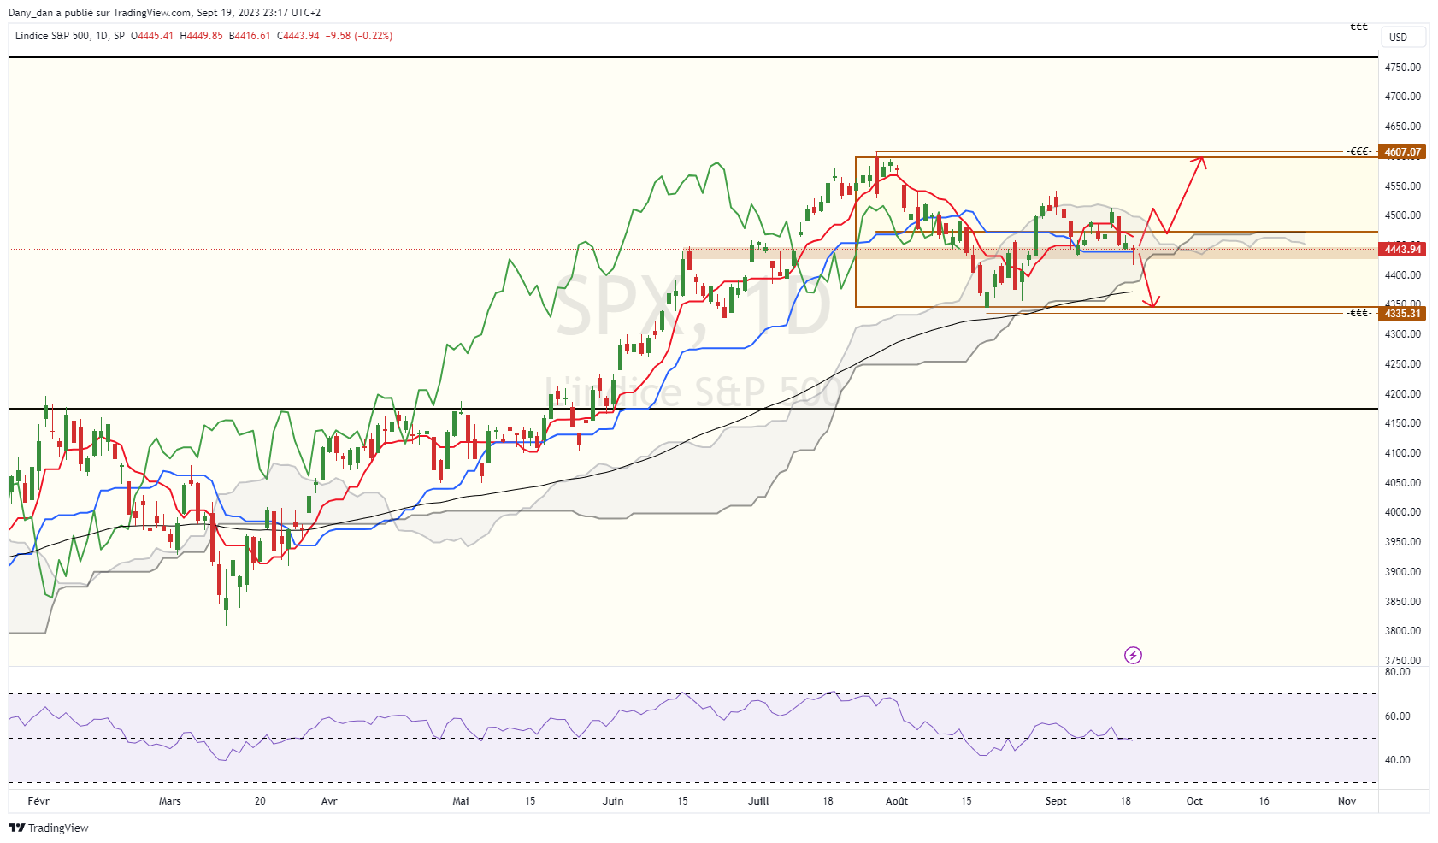Select the red 4443.94 current price label
The width and height of the screenshot is (1438, 843).
[1403, 250]
